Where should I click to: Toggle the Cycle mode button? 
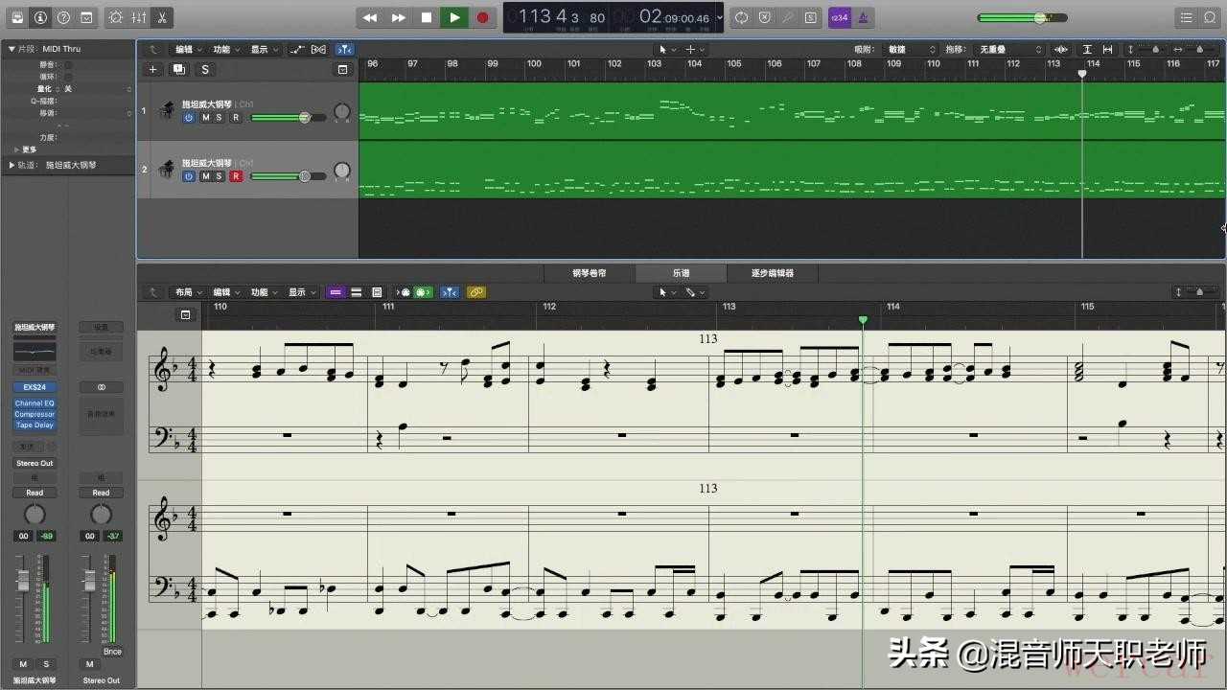tap(741, 17)
